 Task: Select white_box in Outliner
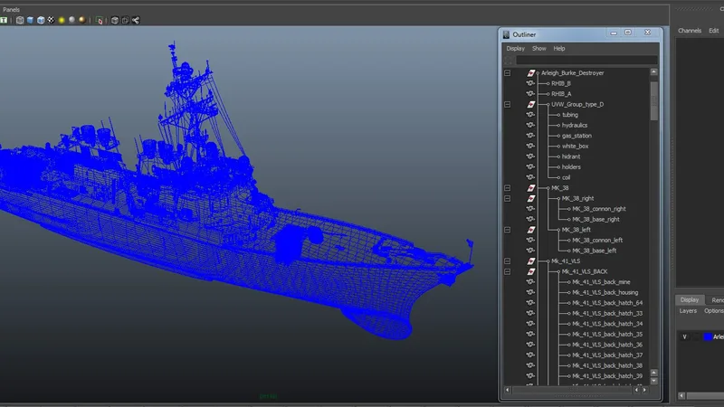point(575,147)
